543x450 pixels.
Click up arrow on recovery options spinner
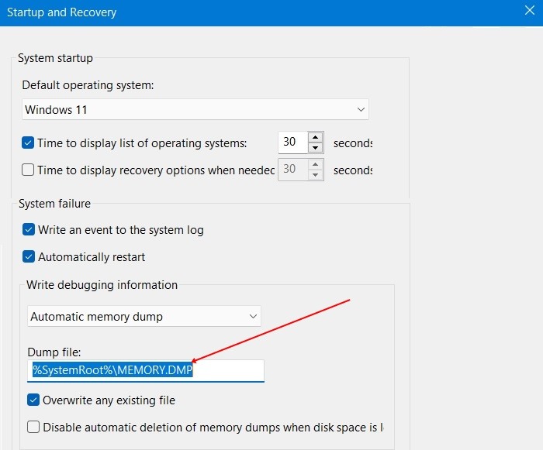(x=315, y=165)
